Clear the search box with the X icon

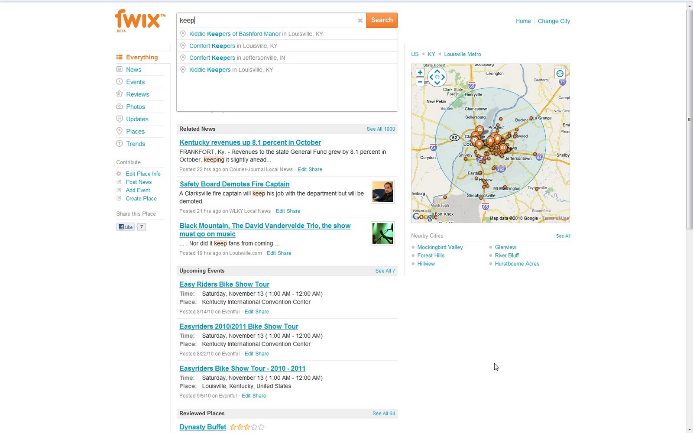(360, 20)
